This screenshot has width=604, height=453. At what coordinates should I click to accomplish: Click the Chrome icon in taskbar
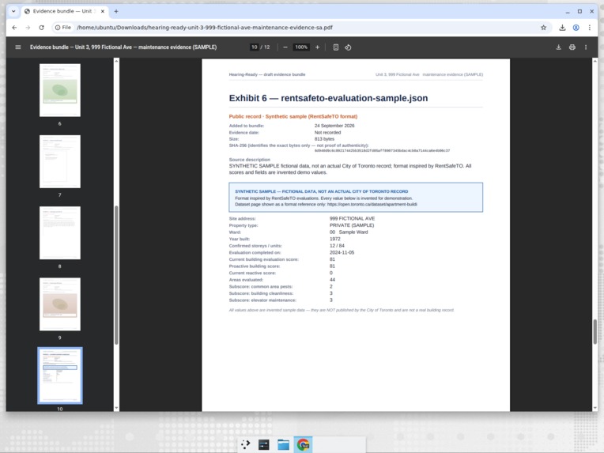coord(303,444)
